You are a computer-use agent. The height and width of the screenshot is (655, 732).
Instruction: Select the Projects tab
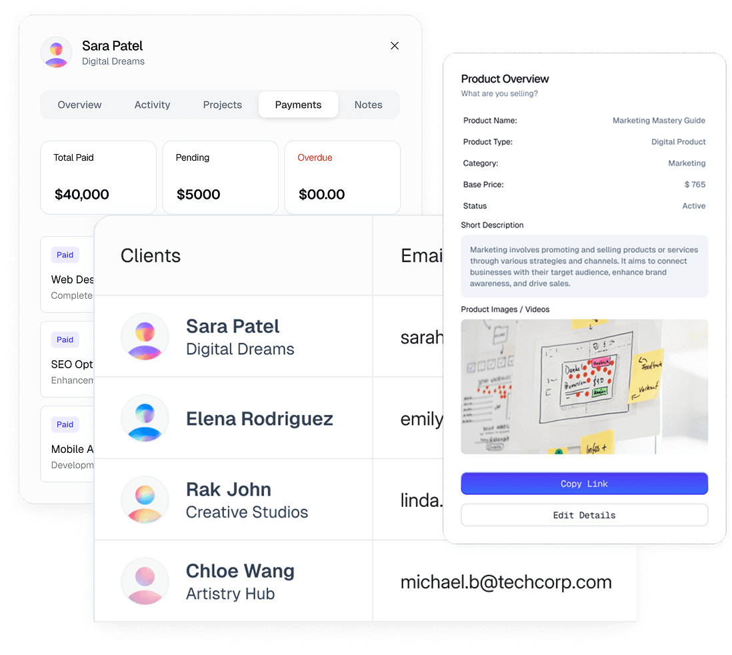[223, 105]
